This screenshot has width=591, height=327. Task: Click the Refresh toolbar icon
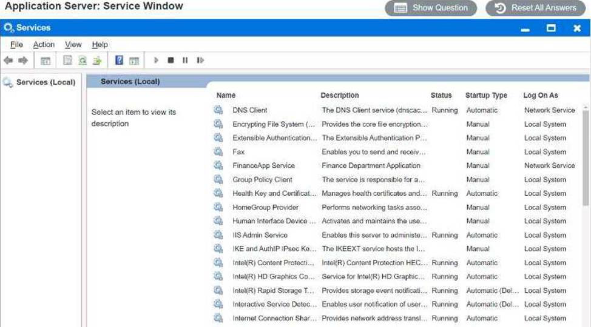[82, 61]
